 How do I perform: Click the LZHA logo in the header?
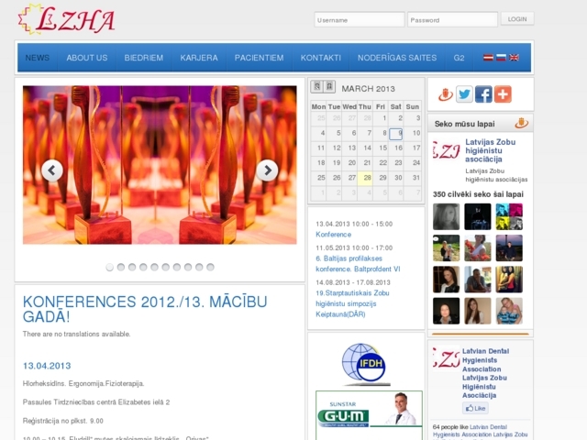[66, 19]
